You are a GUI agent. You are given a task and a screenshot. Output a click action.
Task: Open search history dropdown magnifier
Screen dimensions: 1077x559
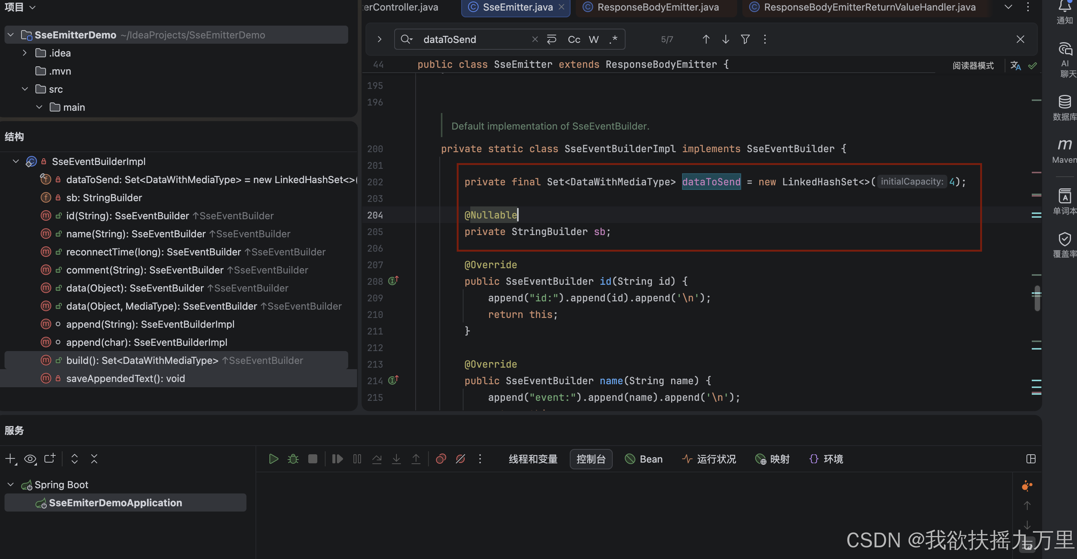pos(406,39)
